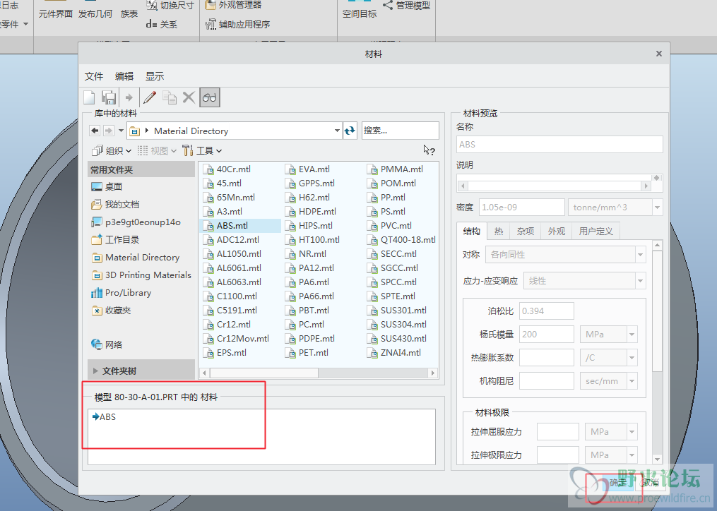Screen dimensions: 717x511
Task: Select the SUS304.mtl file
Action: click(x=397, y=324)
